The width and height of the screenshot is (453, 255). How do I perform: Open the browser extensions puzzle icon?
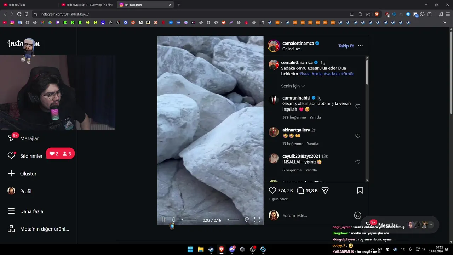coord(423,14)
